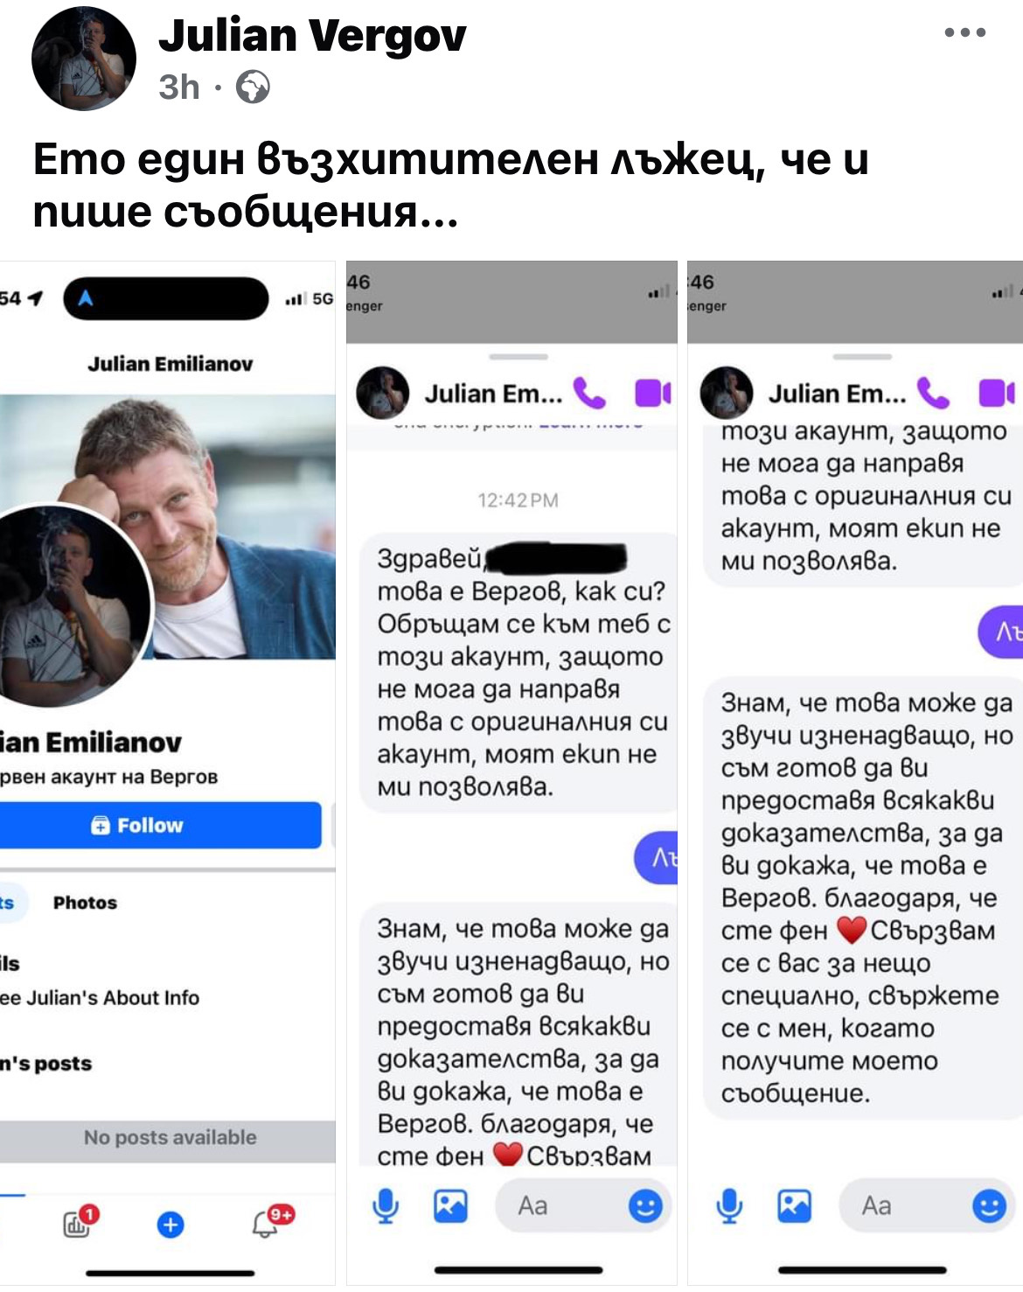
Task: Switch to the Photos tab
Action: point(85,903)
